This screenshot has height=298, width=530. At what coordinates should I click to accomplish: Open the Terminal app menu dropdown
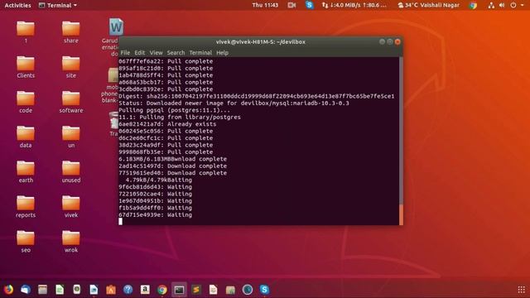click(x=58, y=5)
